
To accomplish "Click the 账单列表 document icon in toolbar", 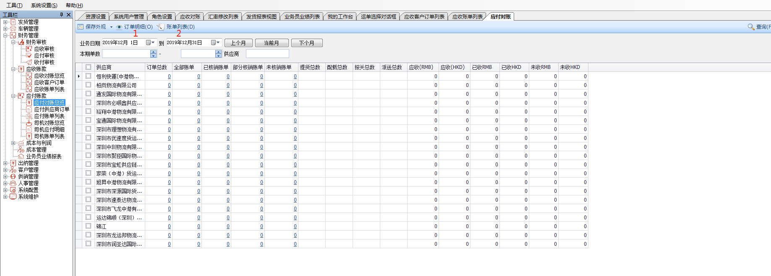I will [x=160, y=27].
